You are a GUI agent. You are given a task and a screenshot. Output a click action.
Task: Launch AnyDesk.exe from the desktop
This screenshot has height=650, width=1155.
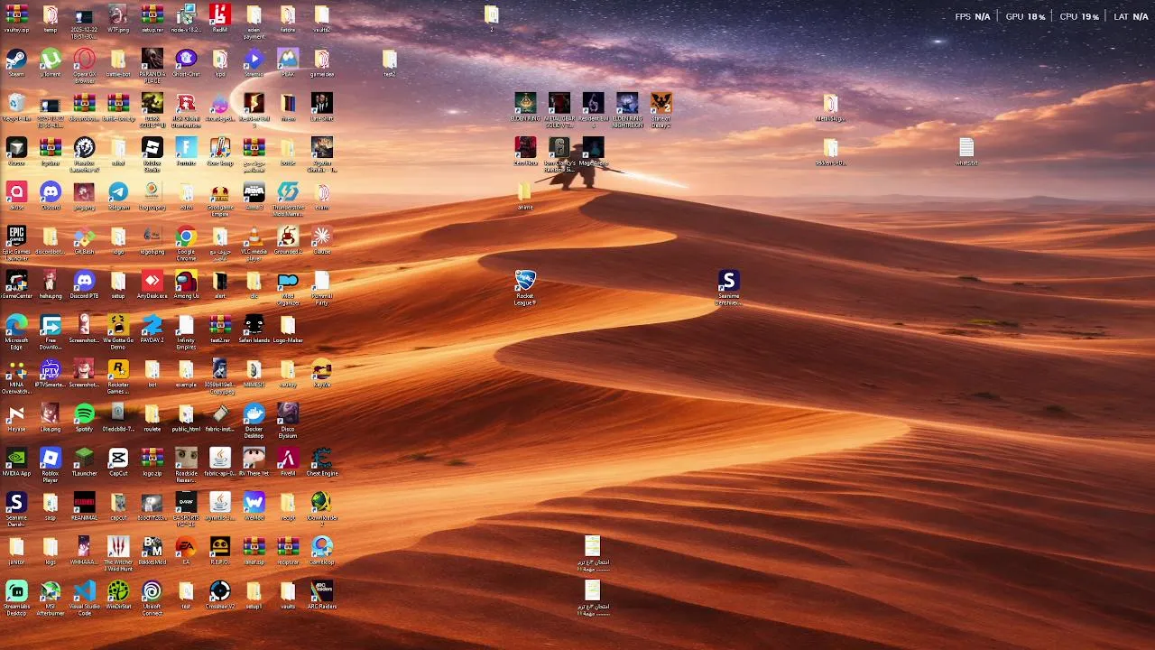pyautogui.click(x=152, y=283)
